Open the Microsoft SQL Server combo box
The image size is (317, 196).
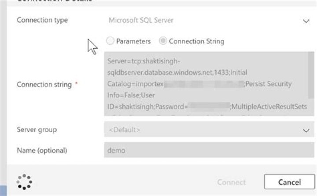[x=209, y=20]
